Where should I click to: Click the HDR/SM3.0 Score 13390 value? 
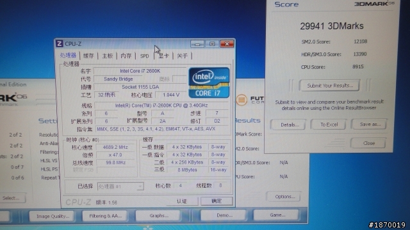[x=360, y=54]
